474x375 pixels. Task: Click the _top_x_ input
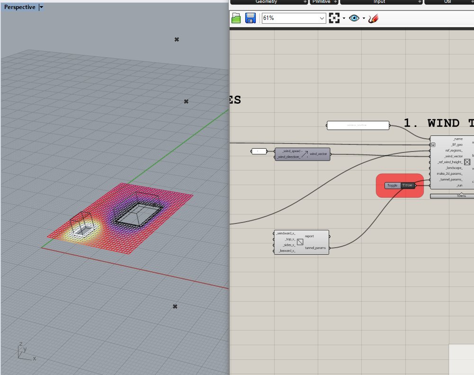290,239
